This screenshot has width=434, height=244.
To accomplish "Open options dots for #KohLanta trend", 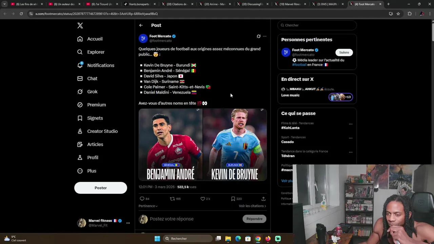I will pyautogui.click(x=351, y=124).
